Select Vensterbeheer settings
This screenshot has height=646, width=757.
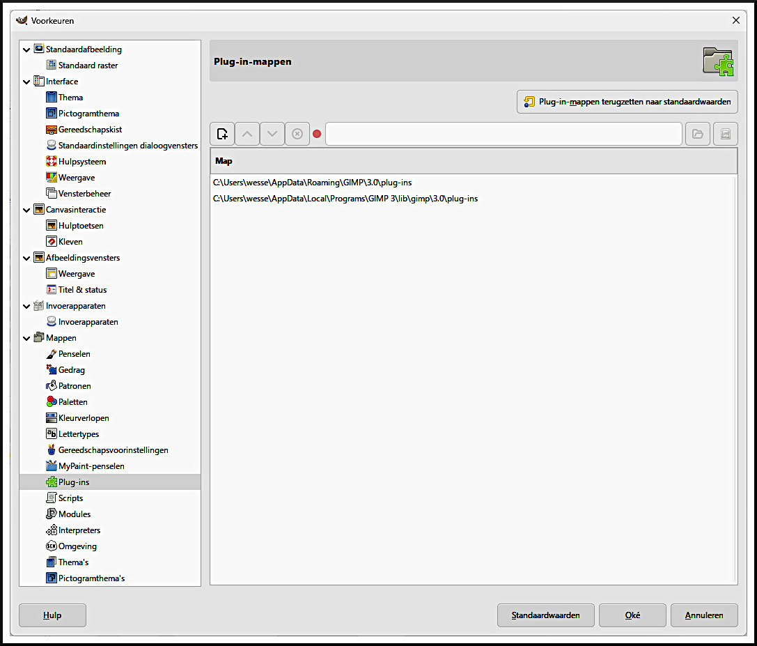pos(84,193)
